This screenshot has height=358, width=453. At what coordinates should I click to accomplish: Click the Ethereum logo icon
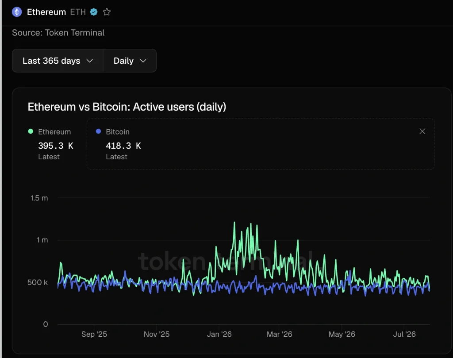click(17, 12)
